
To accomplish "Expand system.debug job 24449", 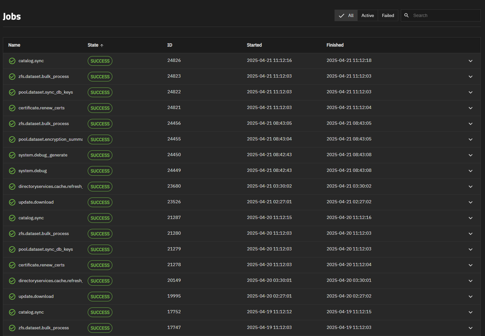I will (x=471, y=171).
